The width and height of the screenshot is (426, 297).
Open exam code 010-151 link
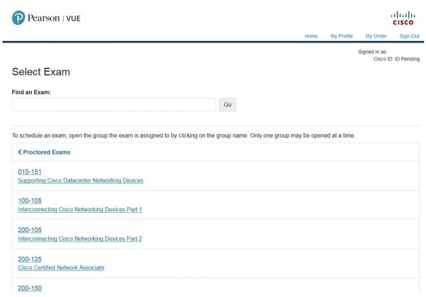(30, 172)
